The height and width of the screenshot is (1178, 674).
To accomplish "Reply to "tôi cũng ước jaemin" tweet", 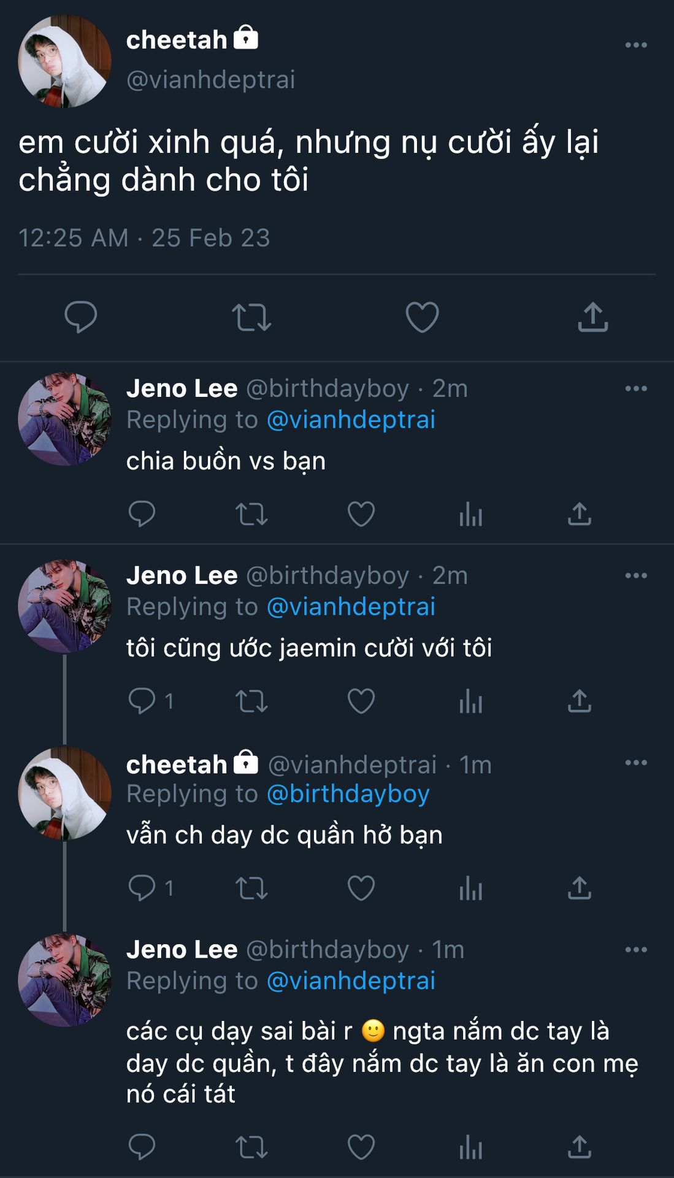I will tap(142, 701).
